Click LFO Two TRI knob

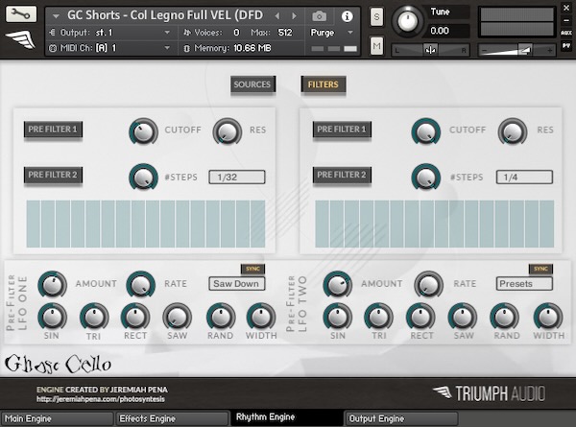point(378,318)
